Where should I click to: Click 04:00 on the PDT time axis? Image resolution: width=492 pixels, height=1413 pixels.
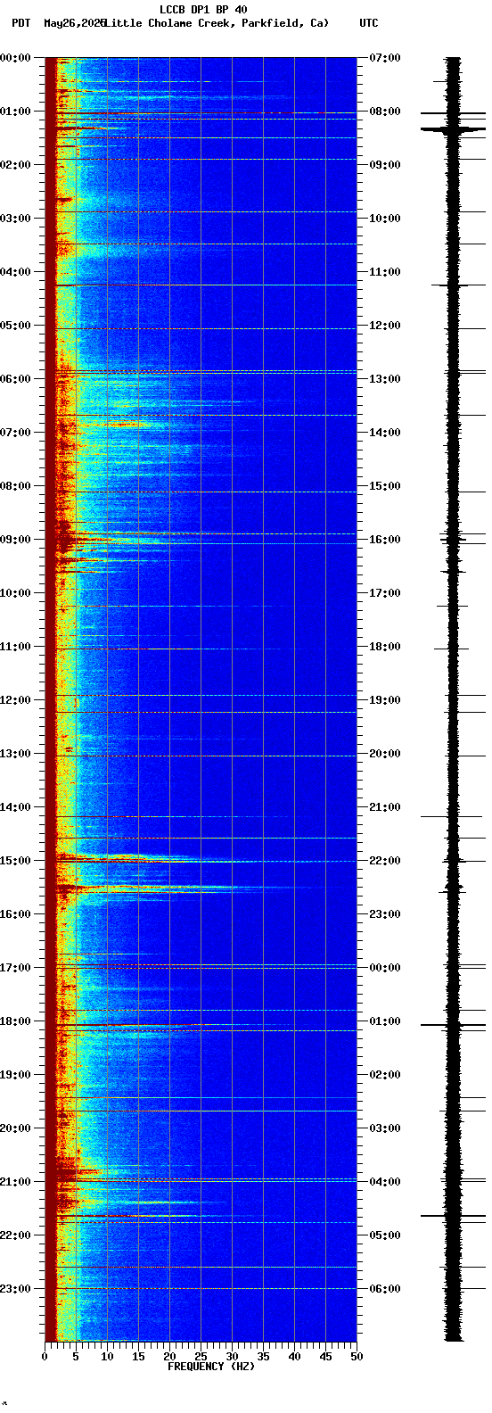(x=16, y=272)
